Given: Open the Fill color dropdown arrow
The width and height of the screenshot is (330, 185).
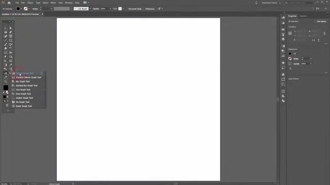Looking at the screenshot, I should pyautogui.click(x=22, y=9).
